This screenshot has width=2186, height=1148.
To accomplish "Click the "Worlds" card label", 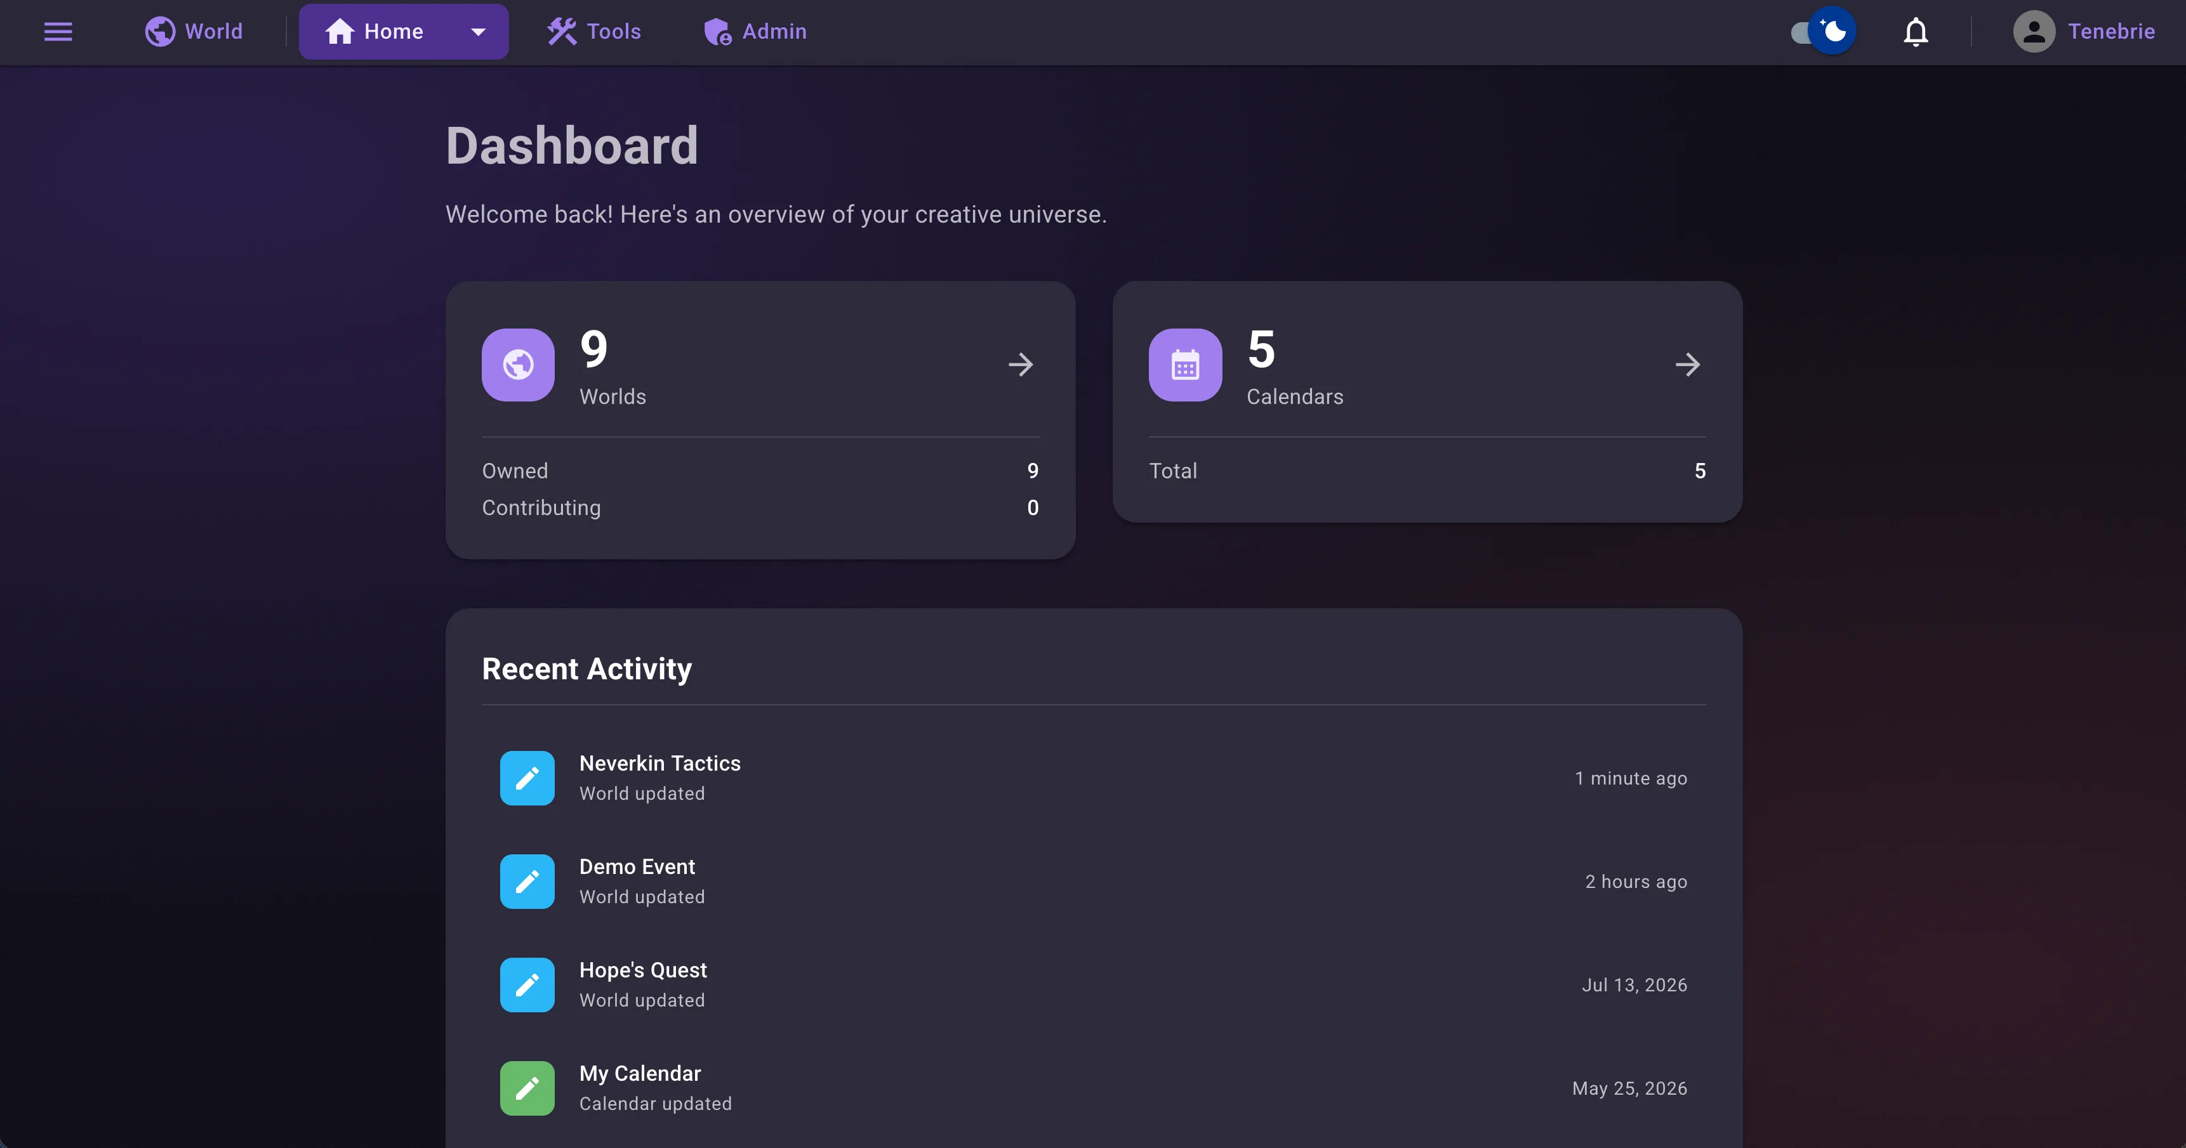I will click(x=613, y=397).
